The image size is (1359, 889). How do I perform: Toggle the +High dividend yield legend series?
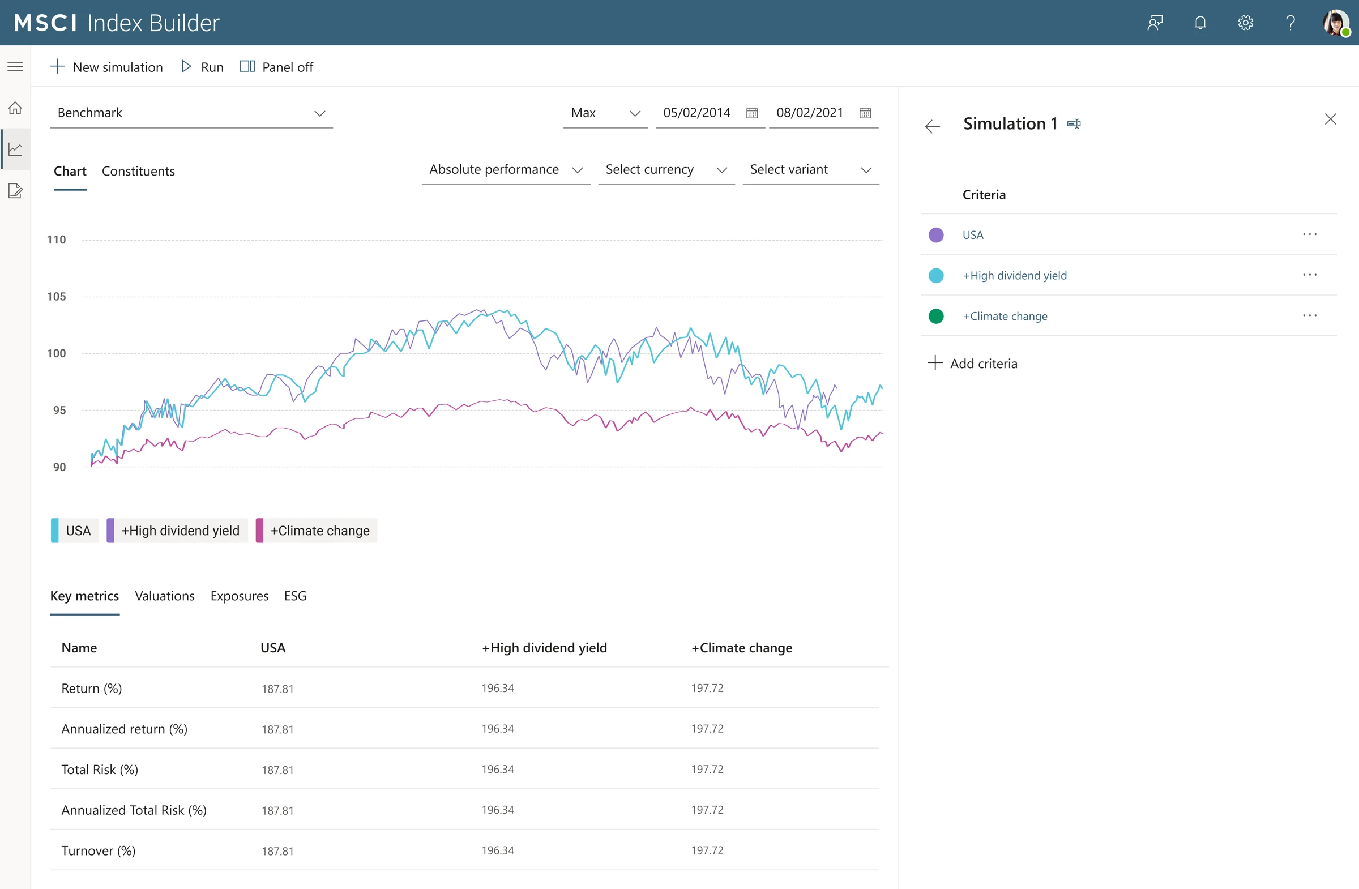[x=177, y=531]
